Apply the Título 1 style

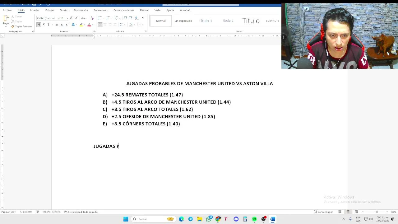click(206, 21)
